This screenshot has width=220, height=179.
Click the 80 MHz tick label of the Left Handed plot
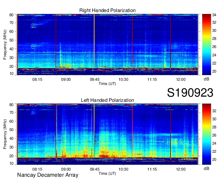[11, 105]
